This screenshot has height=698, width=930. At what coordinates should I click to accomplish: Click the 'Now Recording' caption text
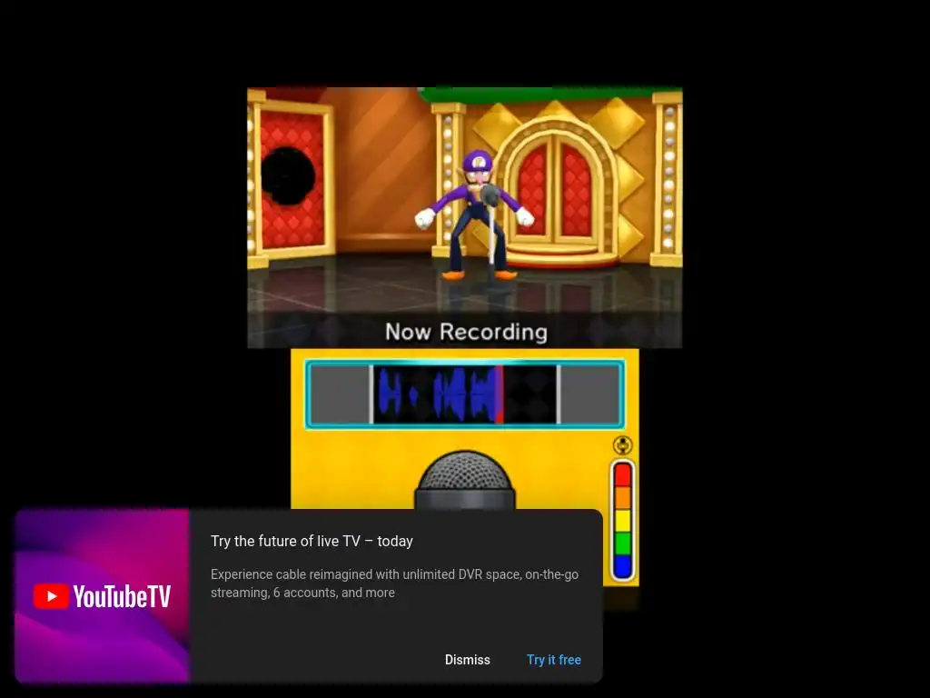(466, 332)
